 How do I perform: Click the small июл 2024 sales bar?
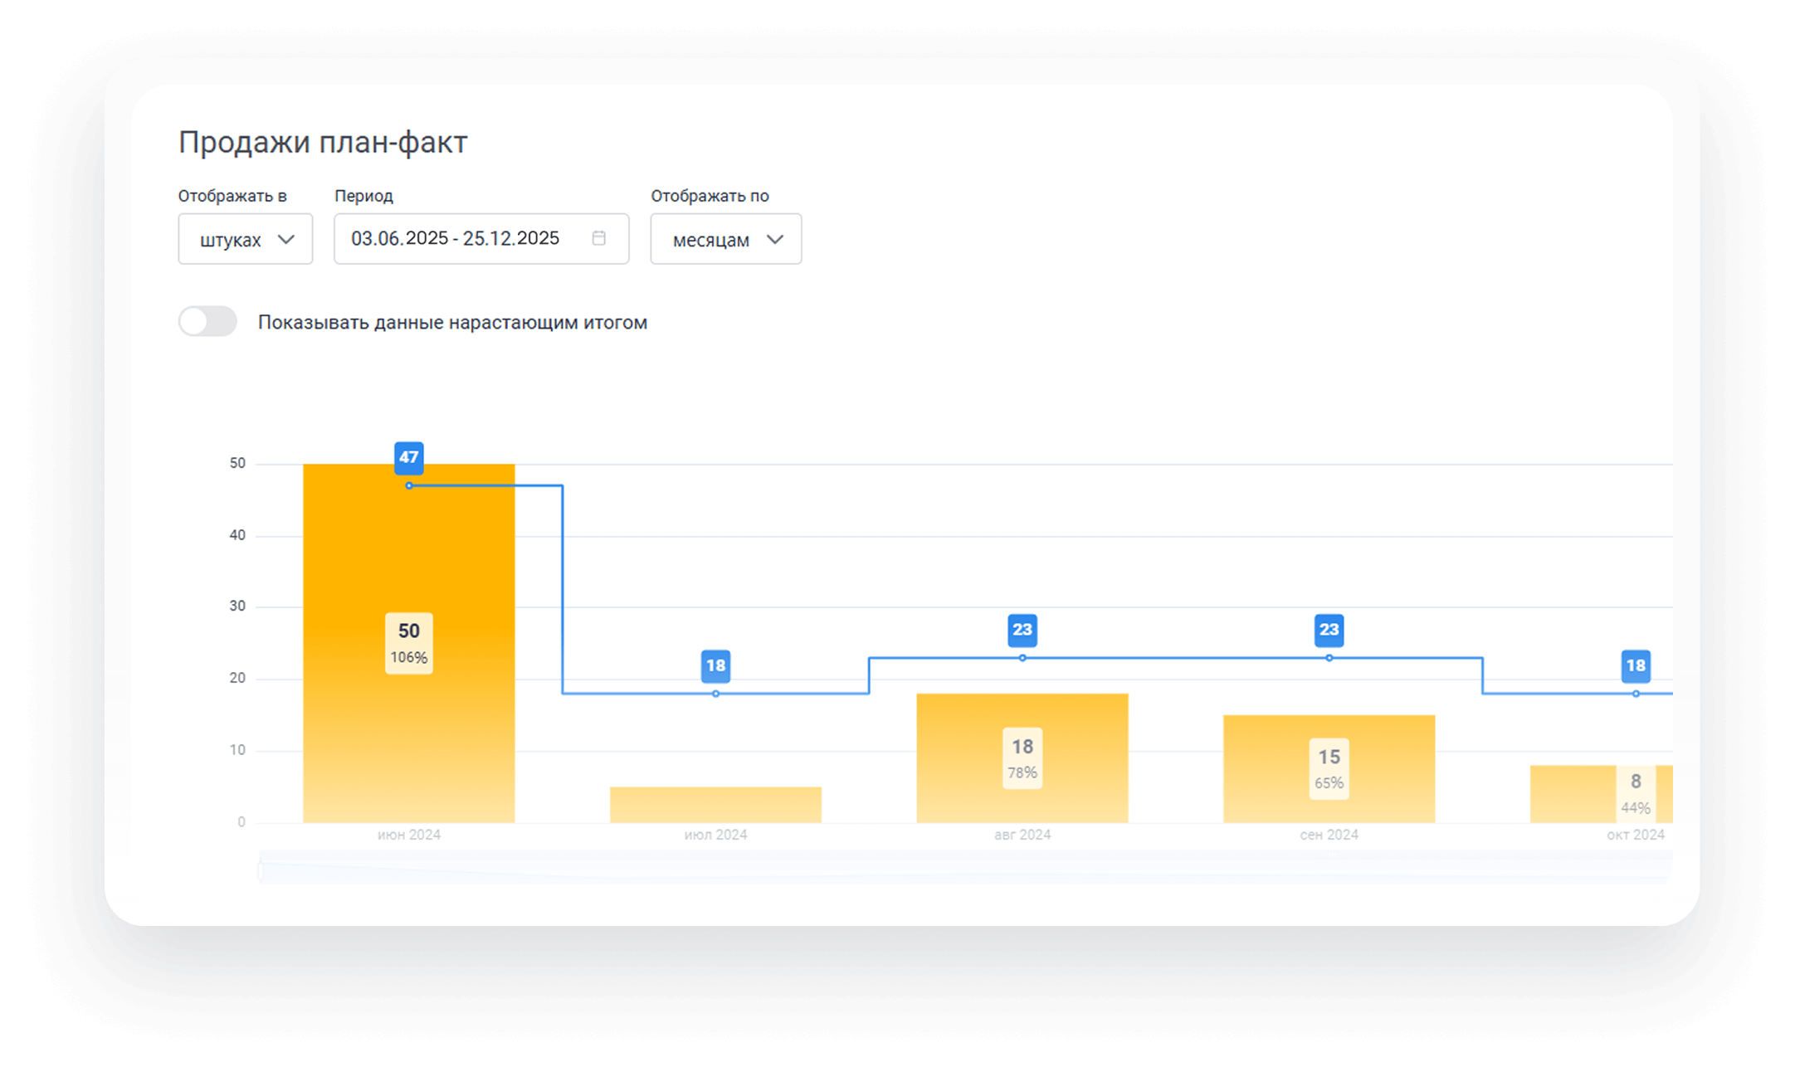(x=715, y=804)
